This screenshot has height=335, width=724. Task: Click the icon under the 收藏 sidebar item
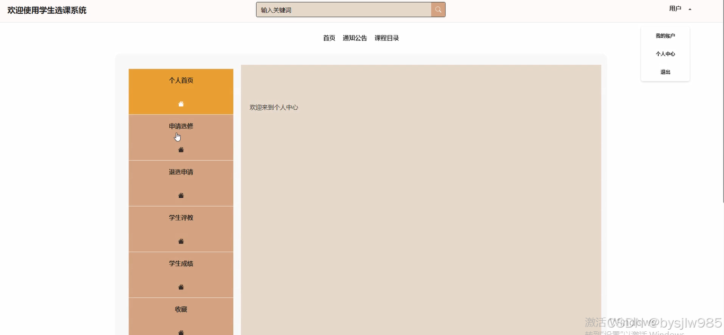(x=180, y=332)
